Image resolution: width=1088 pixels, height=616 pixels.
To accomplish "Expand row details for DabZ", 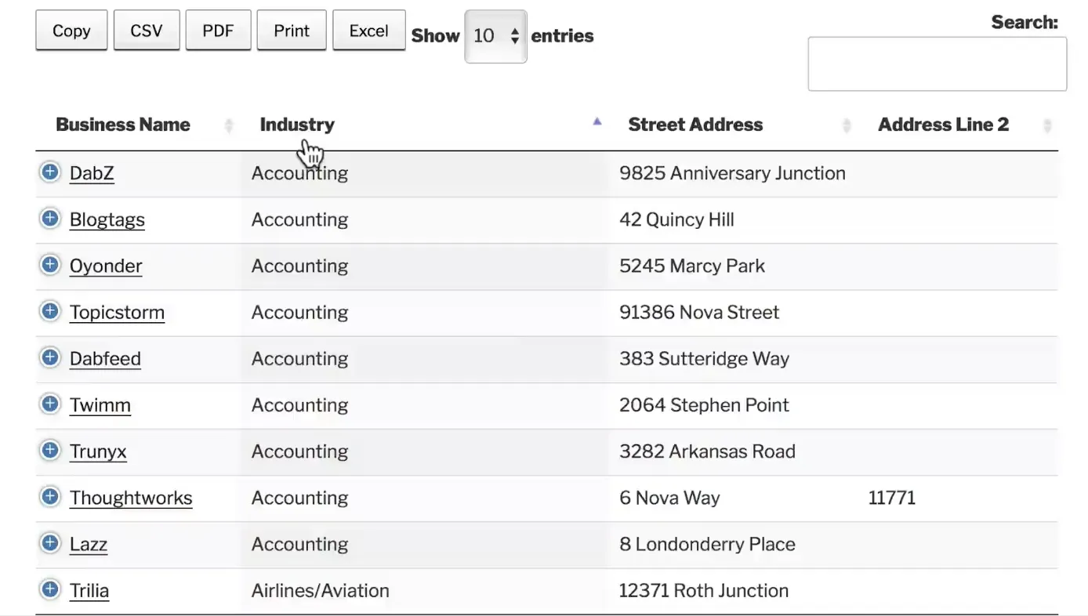I will point(49,172).
